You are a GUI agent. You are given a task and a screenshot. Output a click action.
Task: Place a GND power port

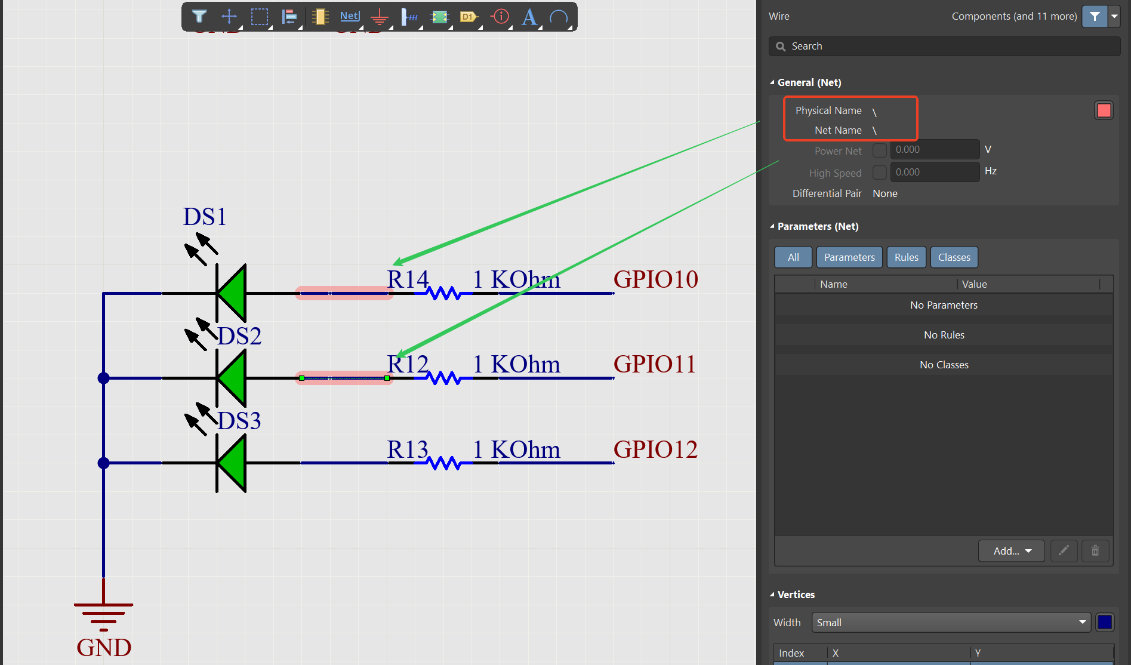click(x=380, y=17)
